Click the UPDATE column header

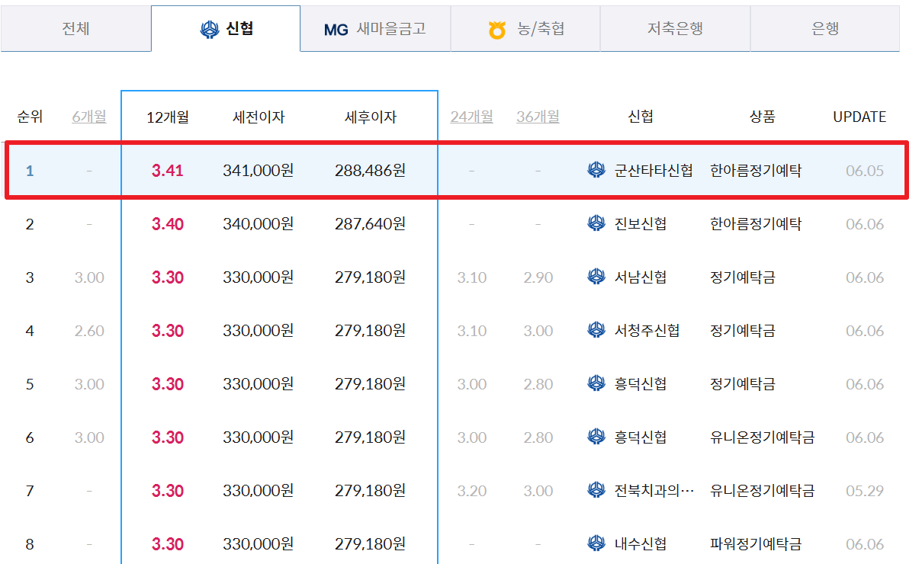(x=859, y=117)
